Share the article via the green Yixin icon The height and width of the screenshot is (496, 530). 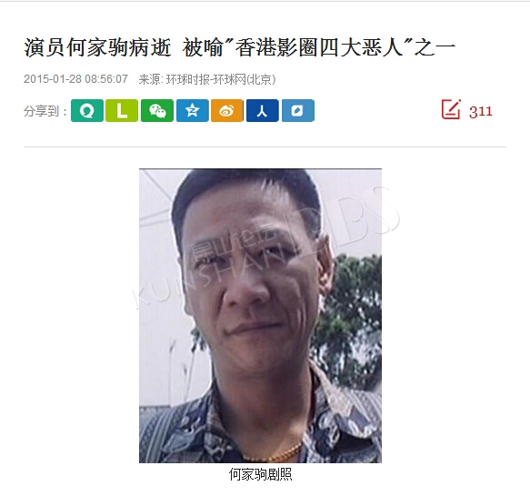click(x=87, y=111)
